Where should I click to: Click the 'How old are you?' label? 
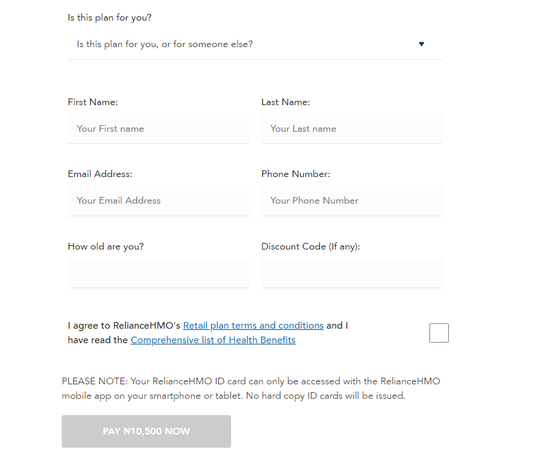coord(106,247)
